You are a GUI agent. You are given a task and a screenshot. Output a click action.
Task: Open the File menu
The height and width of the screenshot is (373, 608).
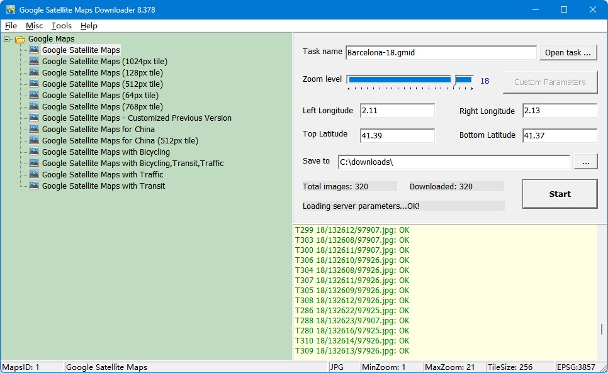(x=11, y=26)
